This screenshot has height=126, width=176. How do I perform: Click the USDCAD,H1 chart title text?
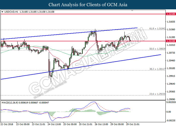[11, 12]
